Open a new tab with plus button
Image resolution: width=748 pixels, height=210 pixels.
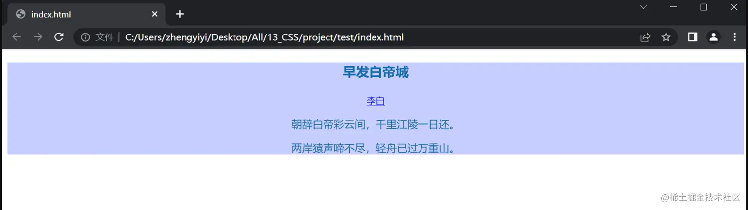(x=180, y=14)
